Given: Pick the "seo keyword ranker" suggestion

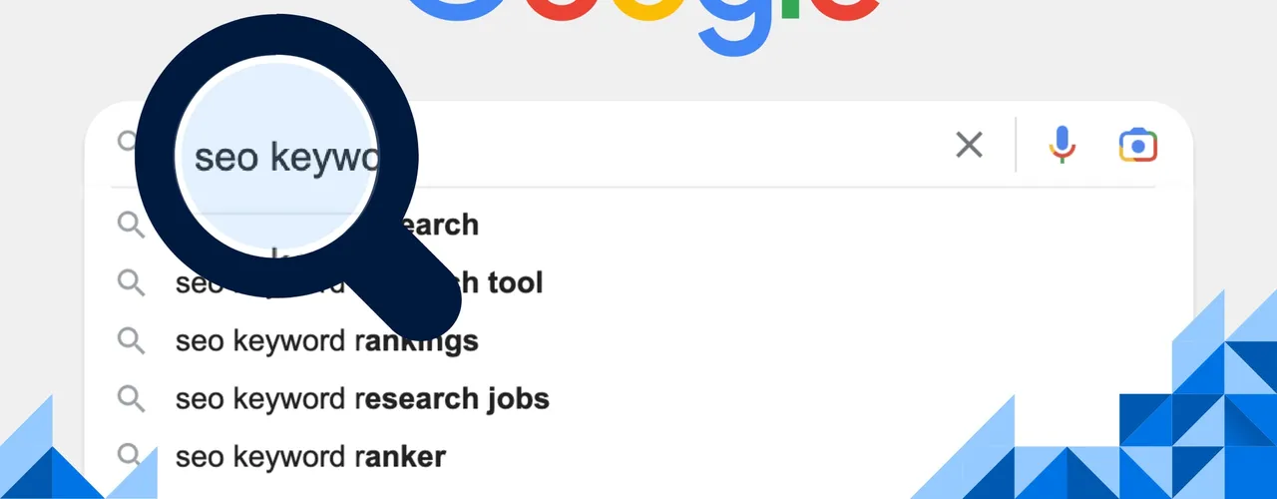Looking at the screenshot, I should [310, 457].
